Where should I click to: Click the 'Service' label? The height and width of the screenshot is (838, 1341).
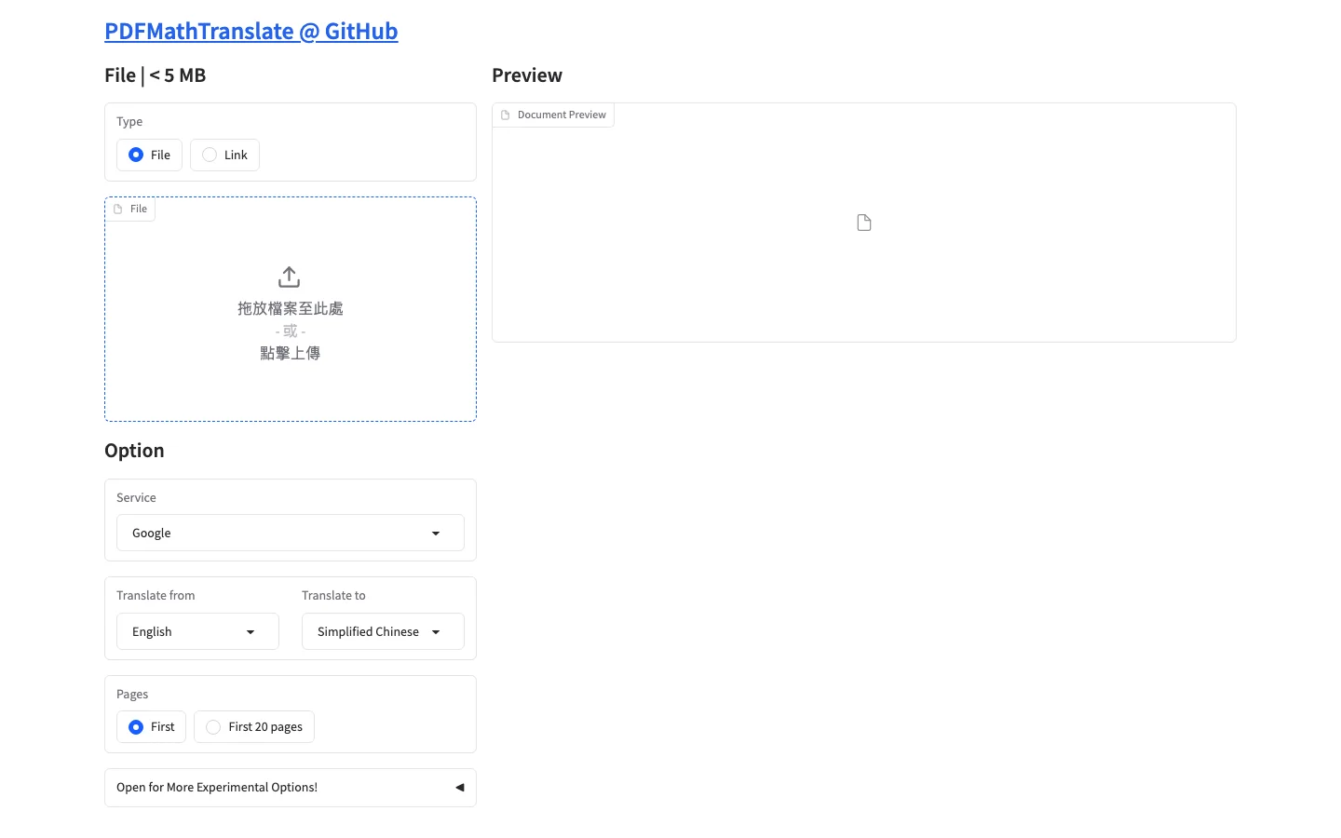136,497
